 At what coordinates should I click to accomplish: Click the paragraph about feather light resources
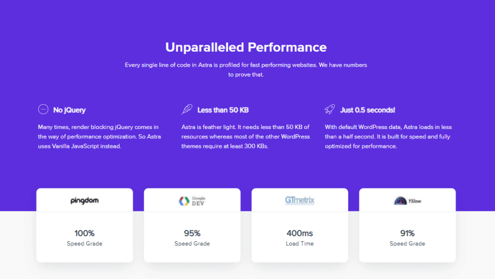[x=246, y=137]
